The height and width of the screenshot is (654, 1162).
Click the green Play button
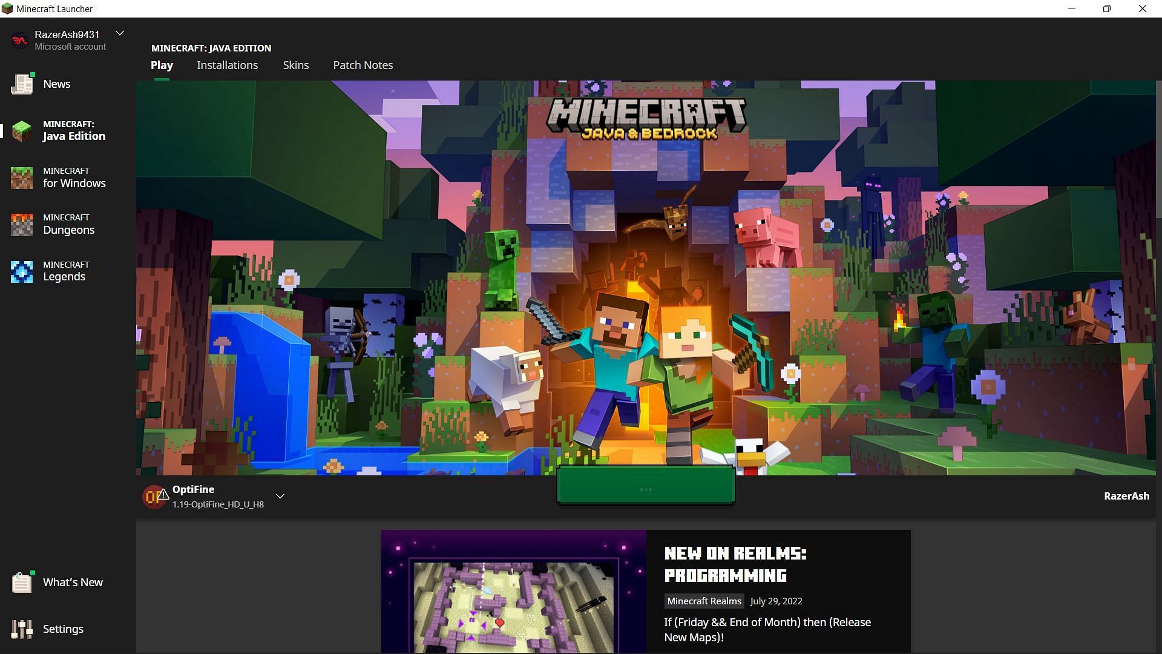coord(646,485)
